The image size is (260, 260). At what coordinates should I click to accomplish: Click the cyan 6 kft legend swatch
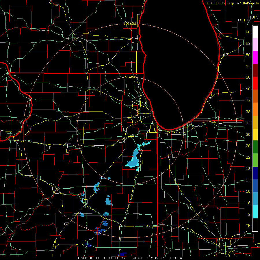coord(255,211)
